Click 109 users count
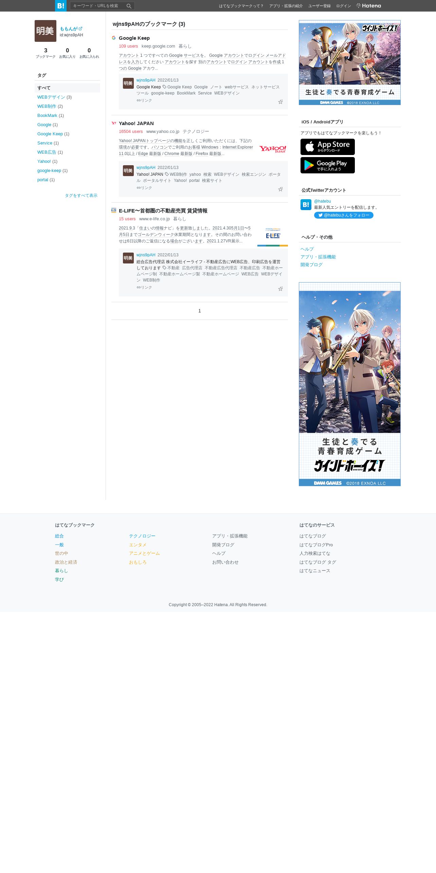This screenshot has height=873, width=436. coord(128,46)
